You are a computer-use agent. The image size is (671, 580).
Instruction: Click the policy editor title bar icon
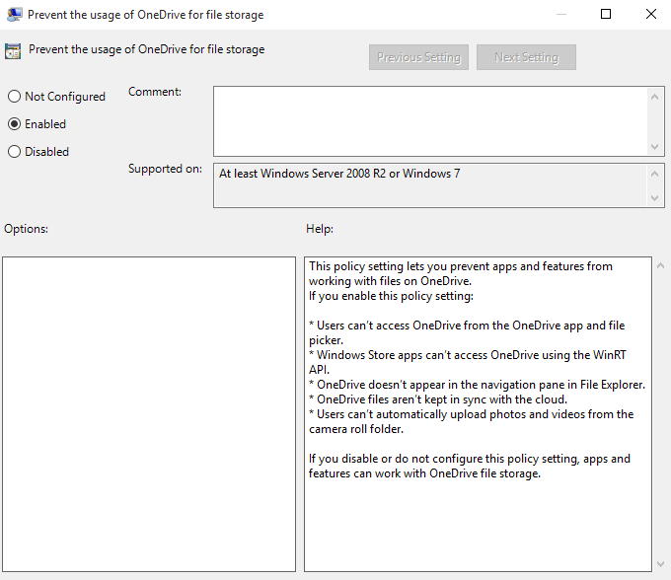pyautogui.click(x=12, y=15)
